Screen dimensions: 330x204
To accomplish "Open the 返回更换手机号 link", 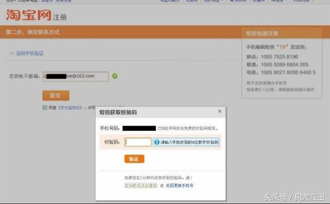I will (179, 185).
